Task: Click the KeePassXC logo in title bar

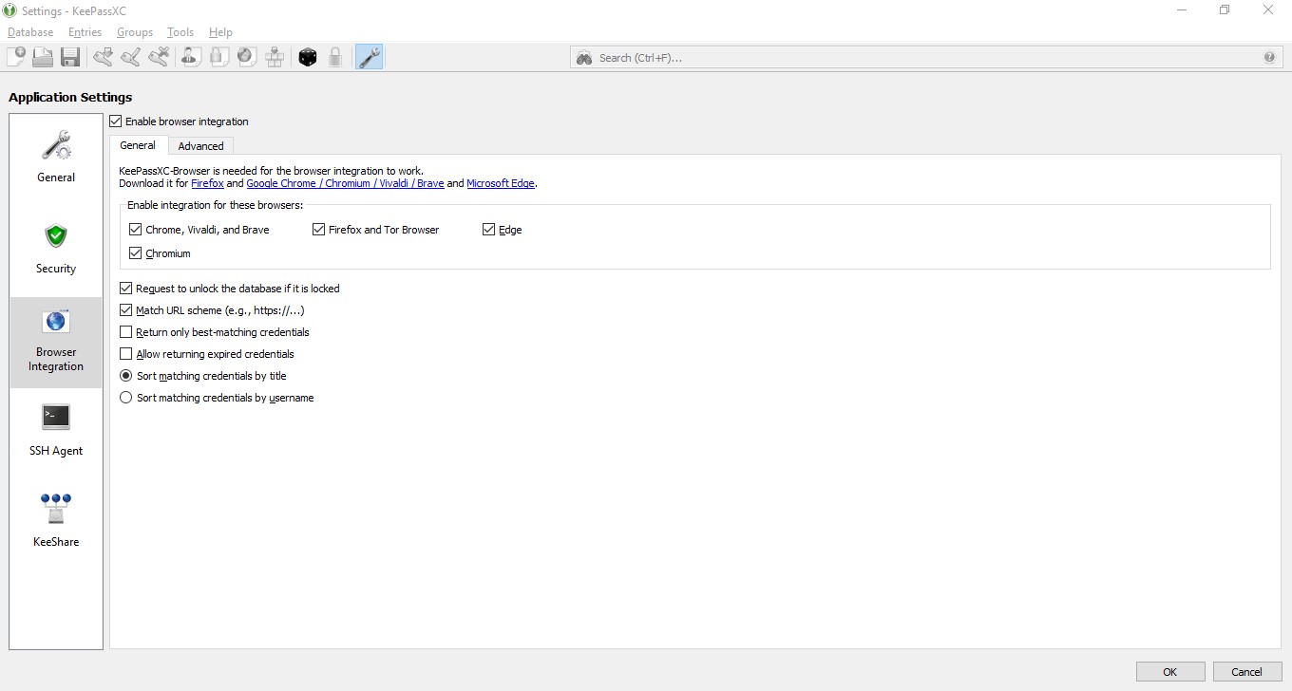Action: pyautogui.click(x=10, y=10)
